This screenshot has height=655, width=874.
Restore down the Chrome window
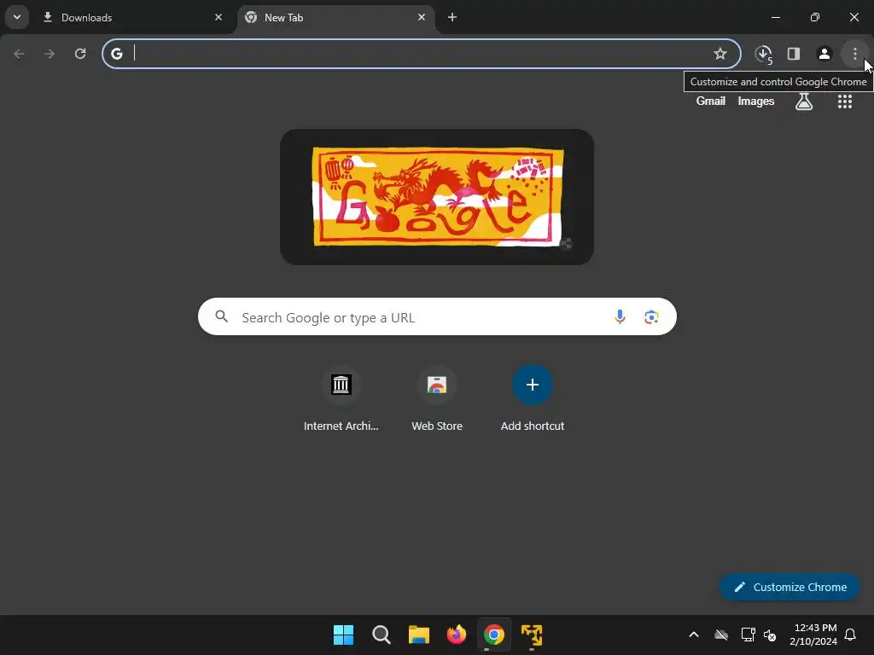click(x=815, y=17)
